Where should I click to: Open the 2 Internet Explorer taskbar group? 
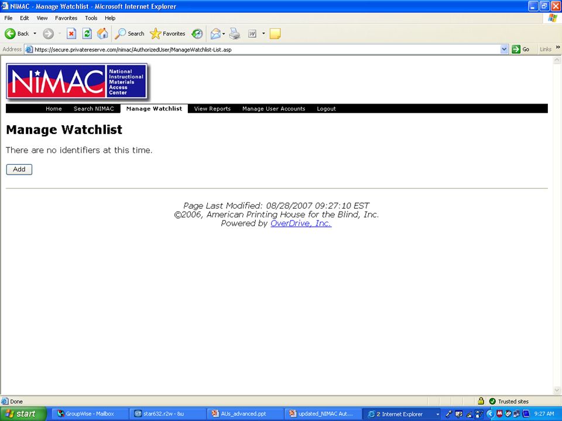coord(402,414)
